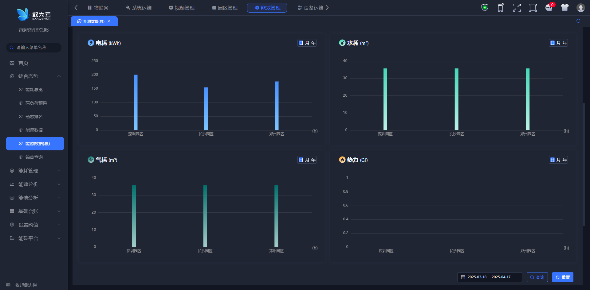Click the forward arrow in top navigation

point(327,8)
